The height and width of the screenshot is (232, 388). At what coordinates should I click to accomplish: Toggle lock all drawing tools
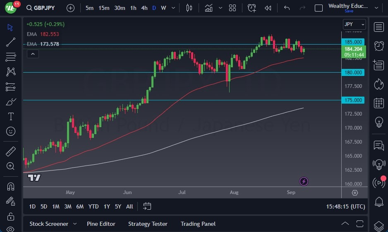pyautogui.click(x=11, y=216)
